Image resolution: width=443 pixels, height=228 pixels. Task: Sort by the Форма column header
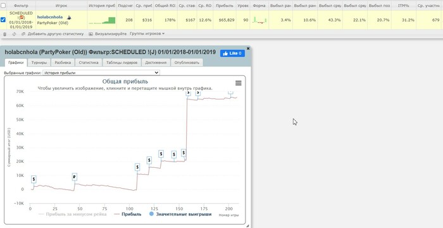[259, 5]
